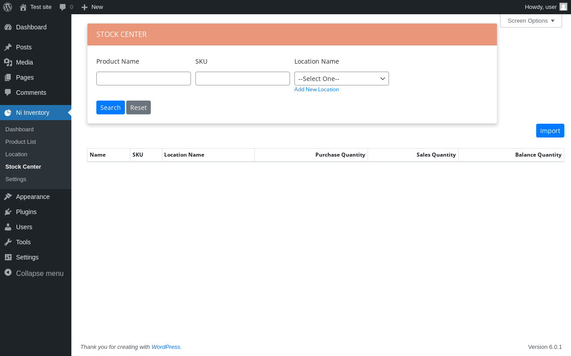Focus the Product Name input field

144,79
